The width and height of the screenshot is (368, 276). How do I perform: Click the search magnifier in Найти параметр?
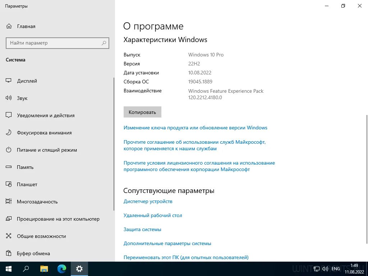pyautogui.click(x=104, y=43)
